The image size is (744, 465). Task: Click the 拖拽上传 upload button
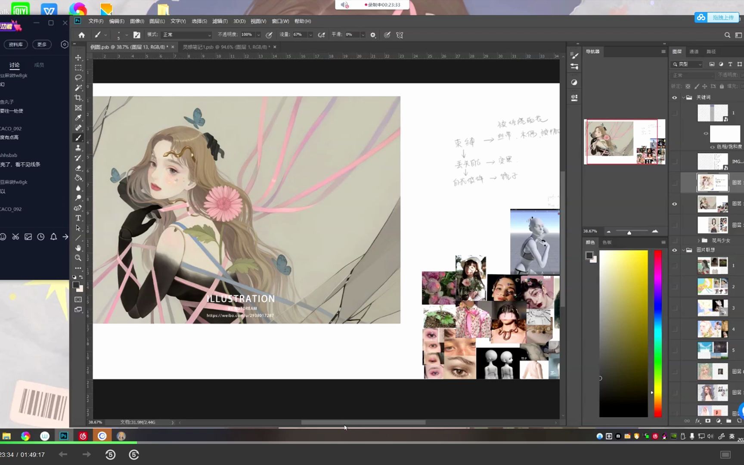717,18
